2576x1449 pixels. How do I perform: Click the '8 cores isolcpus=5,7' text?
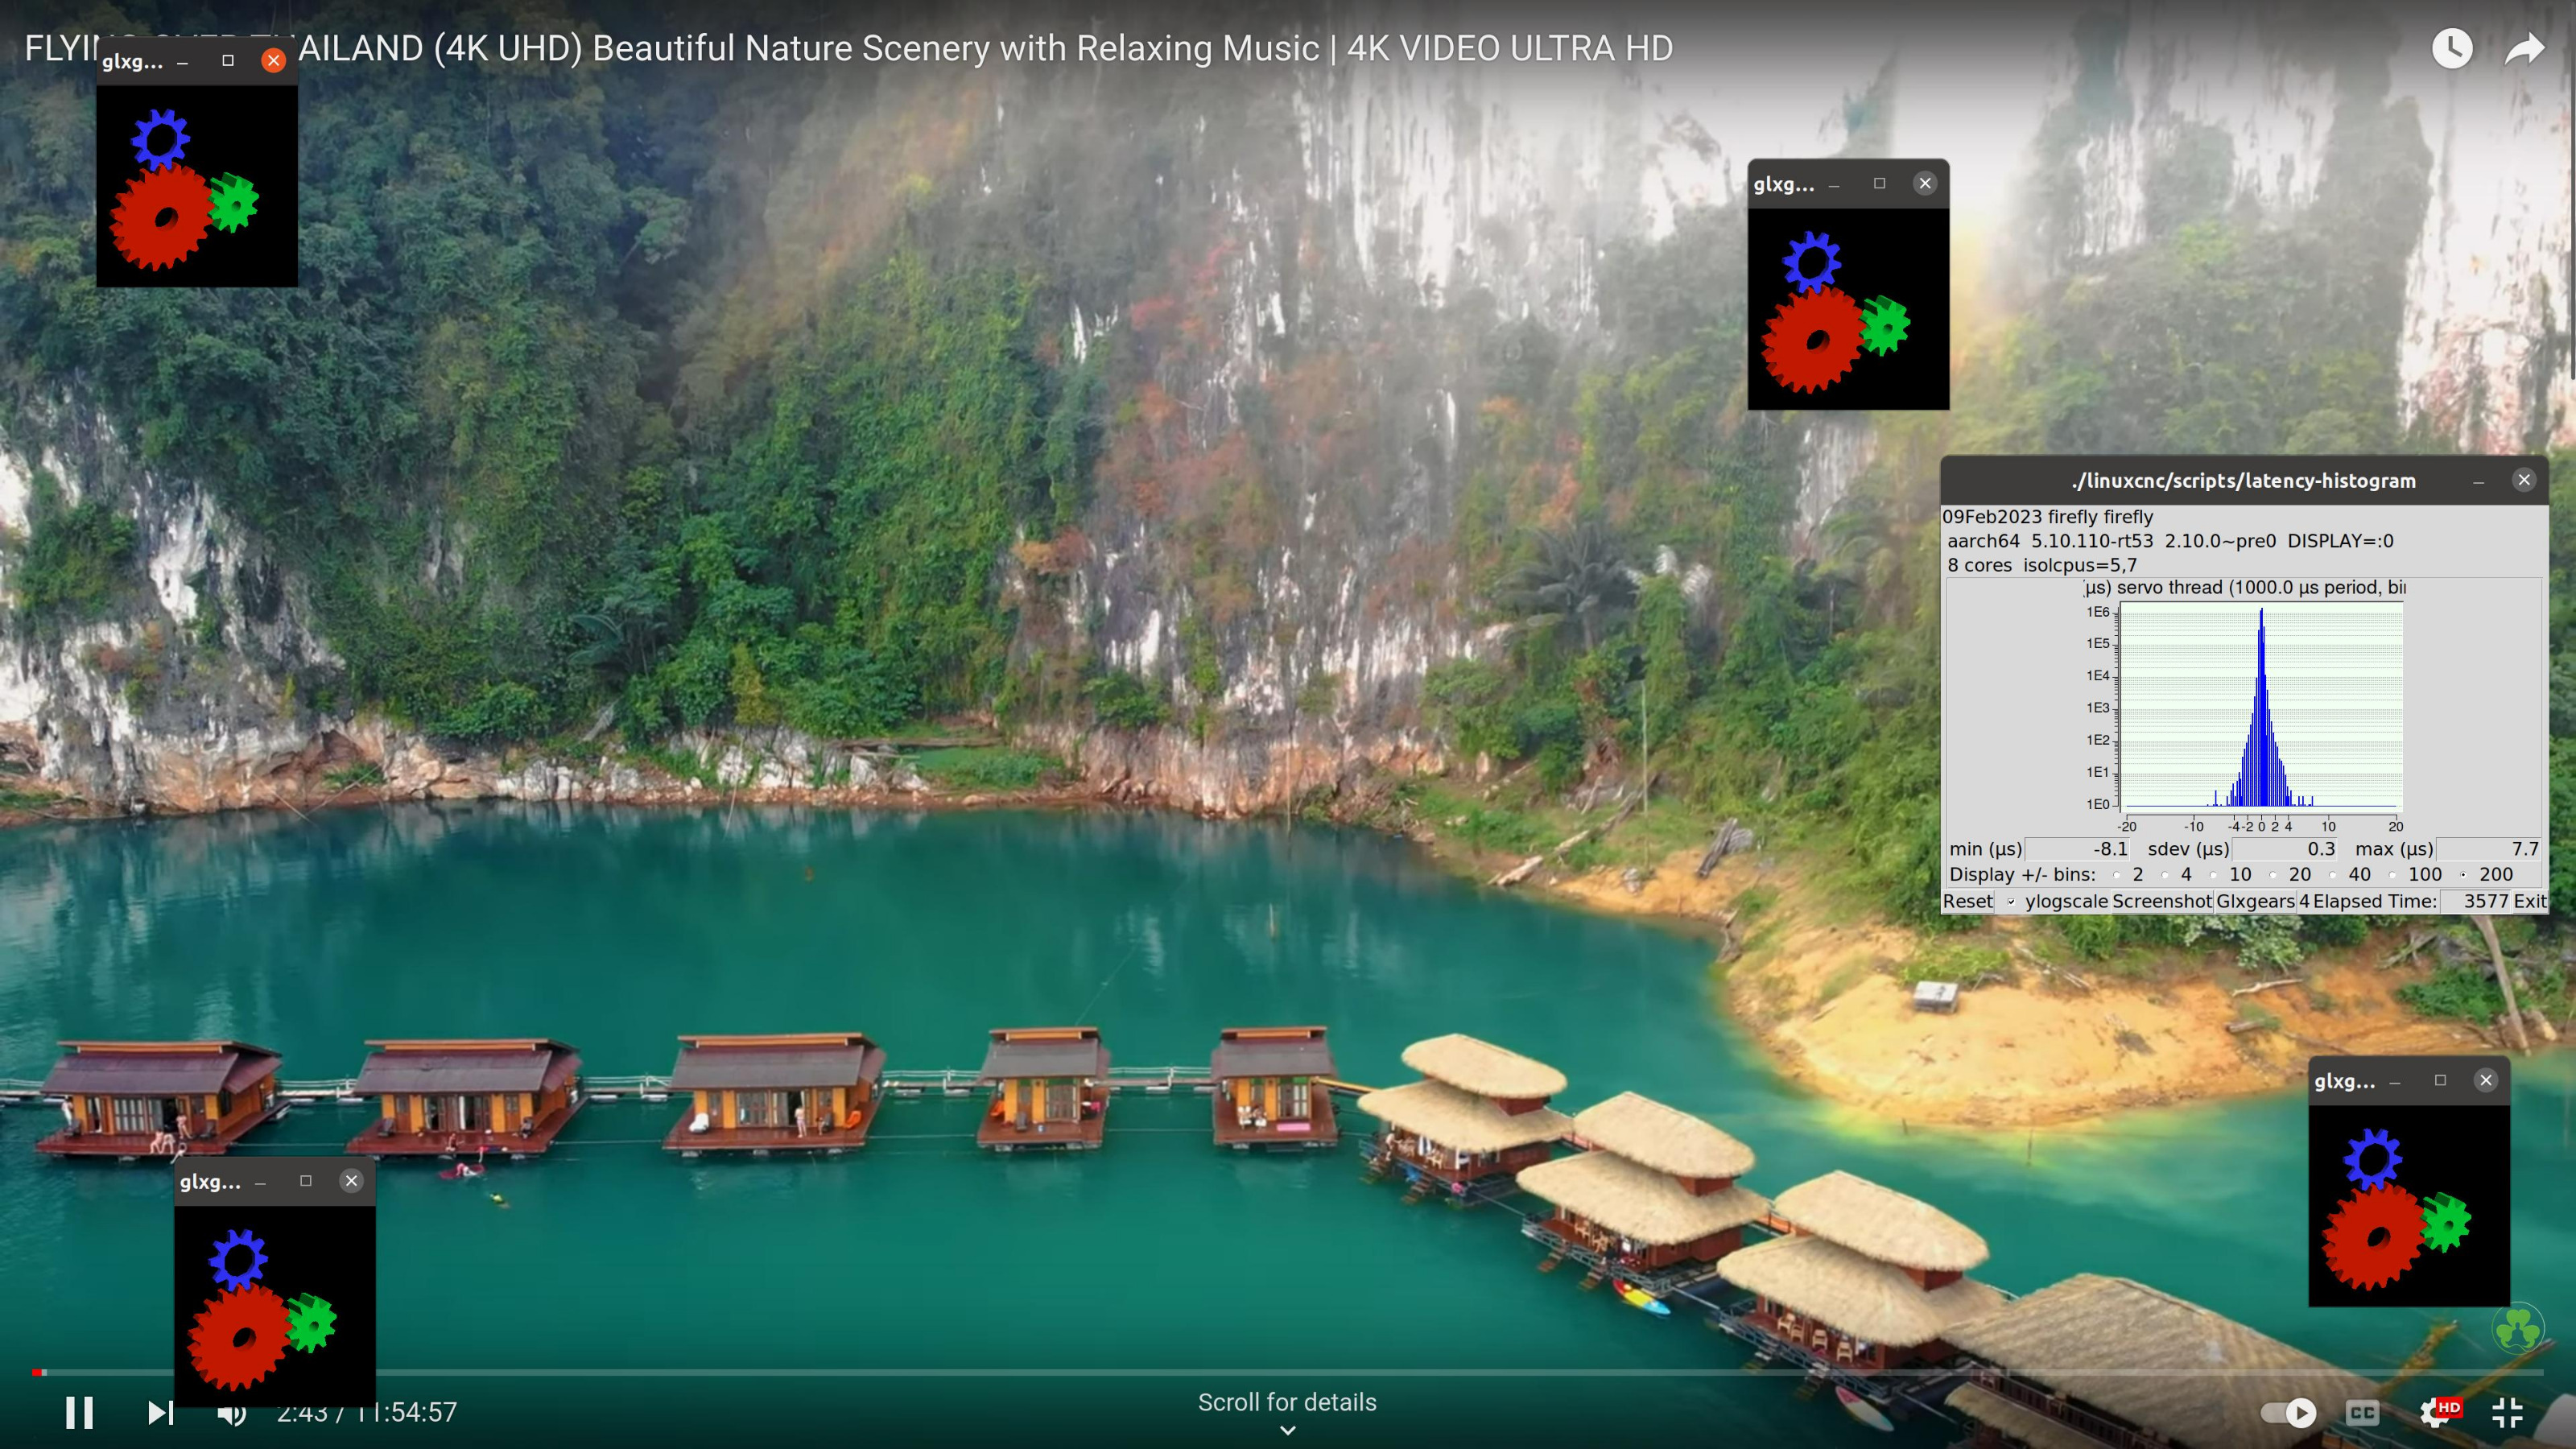[x=2041, y=565]
